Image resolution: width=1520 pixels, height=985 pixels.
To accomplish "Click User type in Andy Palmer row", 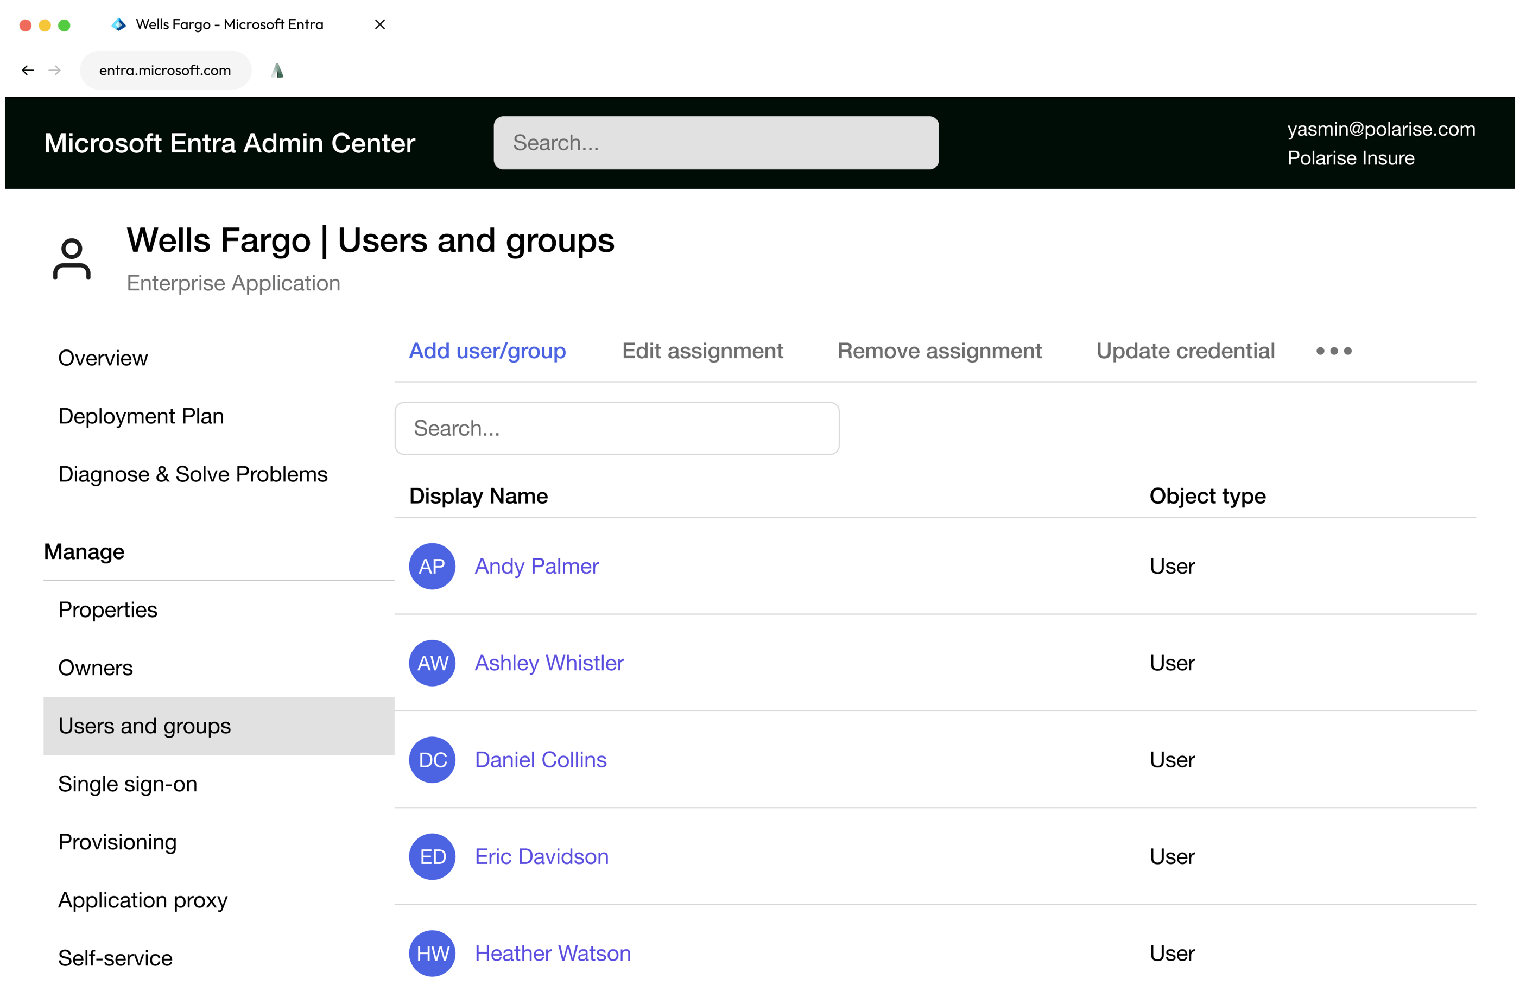I will [1172, 566].
